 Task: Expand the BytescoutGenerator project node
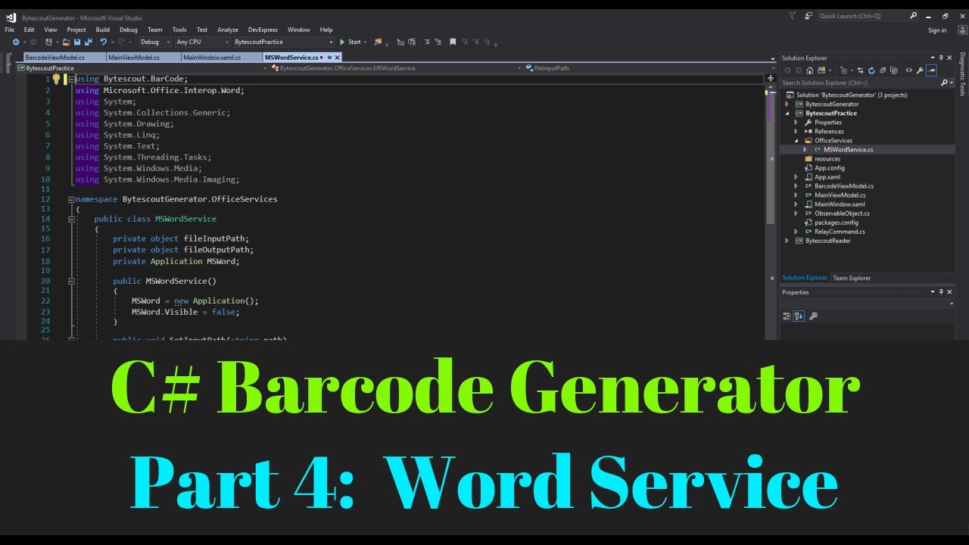pyautogui.click(x=787, y=104)
